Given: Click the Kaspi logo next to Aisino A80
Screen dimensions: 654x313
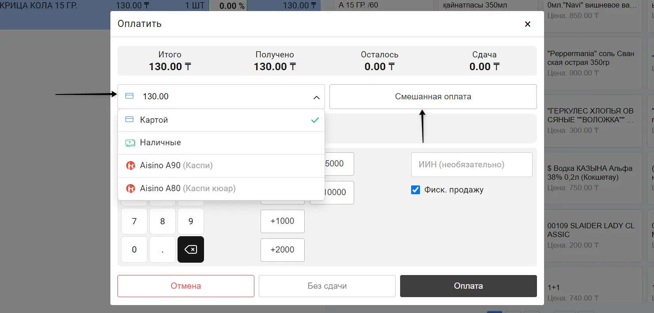Looking at the screenshot, I should point(130,189).
